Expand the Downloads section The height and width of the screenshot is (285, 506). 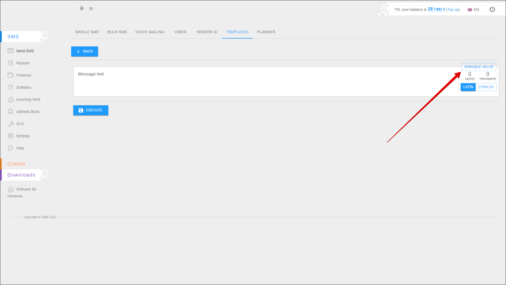[21, 175]
